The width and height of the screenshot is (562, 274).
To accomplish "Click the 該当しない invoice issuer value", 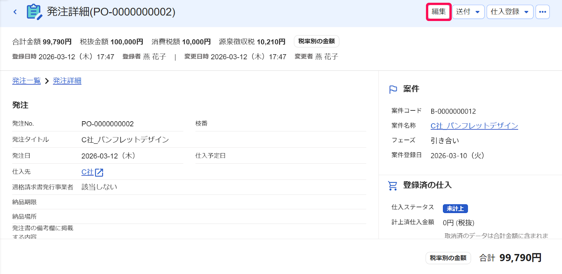I will (x=99, y=187).
